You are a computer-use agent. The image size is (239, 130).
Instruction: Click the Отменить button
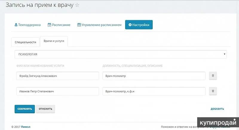(x=45, y=109)
